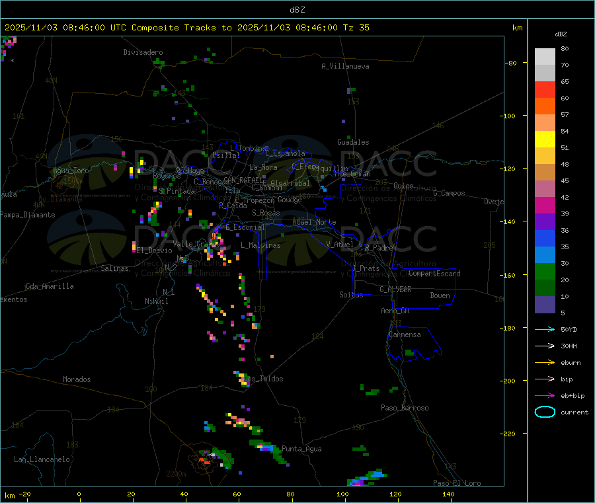Click the blue echo beside Paso_El_Loro
This screenshot has width=595, height=503.
(x=377, y=474)
